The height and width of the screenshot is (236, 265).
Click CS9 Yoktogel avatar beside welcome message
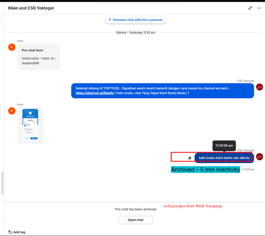click(x=260, y=87)
